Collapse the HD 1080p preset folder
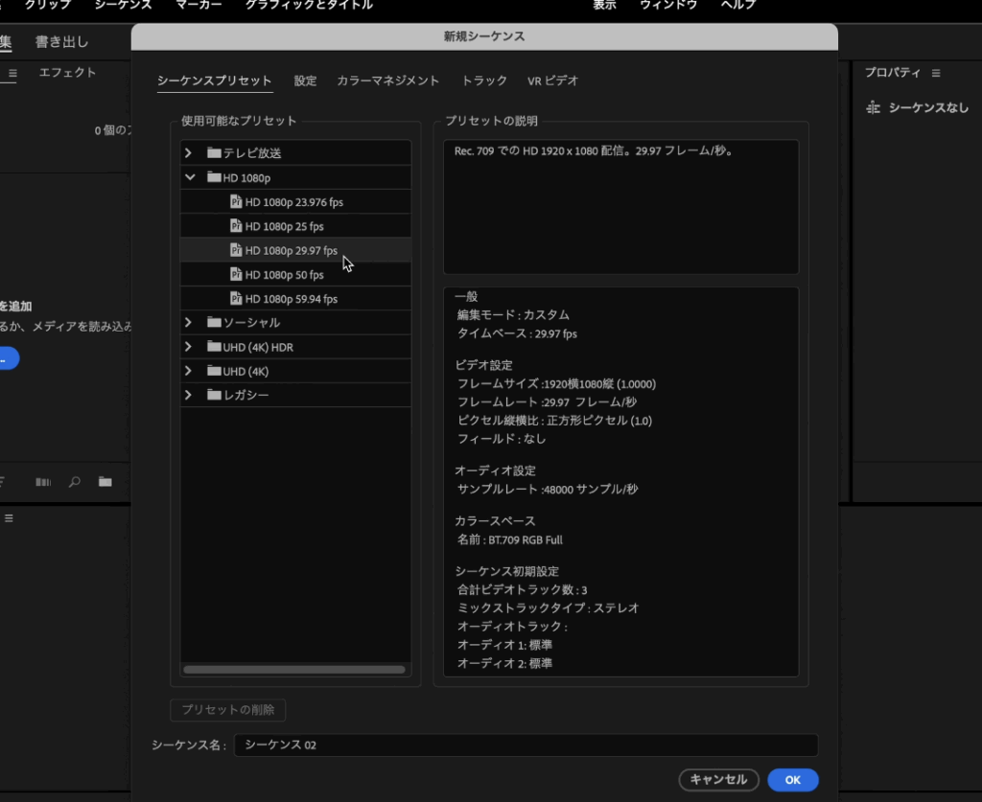This screenshot has height=802, width=982. click(x=190, y=177)
